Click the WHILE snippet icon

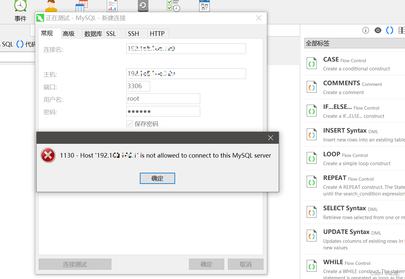tap(312, 266)
